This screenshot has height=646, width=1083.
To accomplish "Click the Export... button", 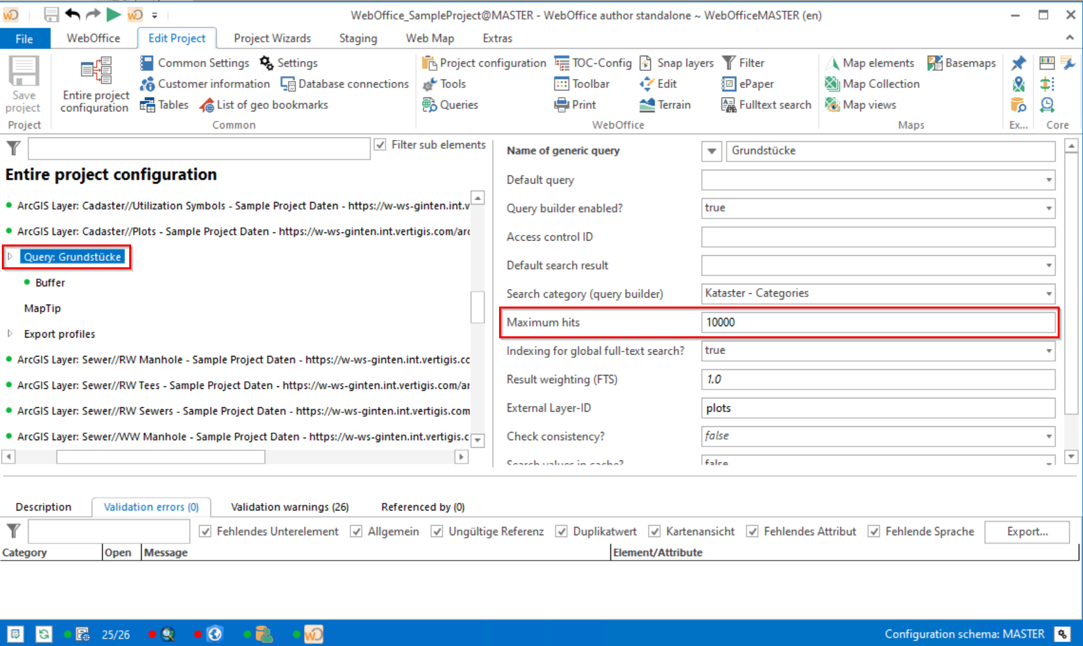I will 1027,531.
